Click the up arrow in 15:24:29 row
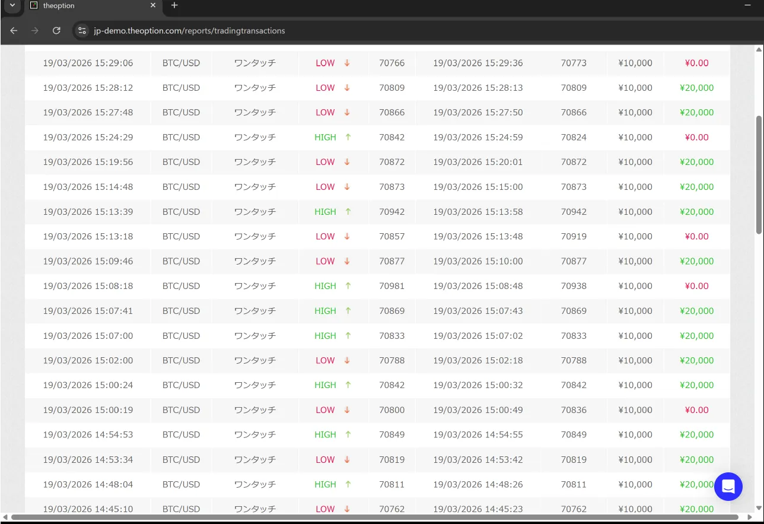The image size is (764, 524). coord(348,137)
